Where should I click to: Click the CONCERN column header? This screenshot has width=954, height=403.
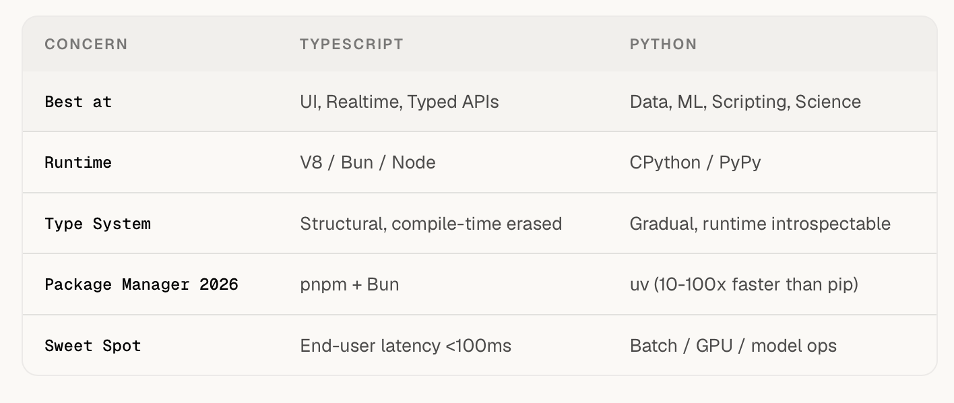pyautogui.click(x=86, y=44)
